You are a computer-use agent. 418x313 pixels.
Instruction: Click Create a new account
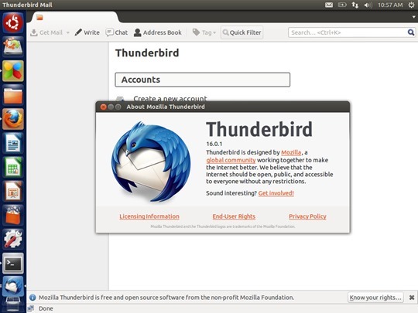tap(170, 98)
